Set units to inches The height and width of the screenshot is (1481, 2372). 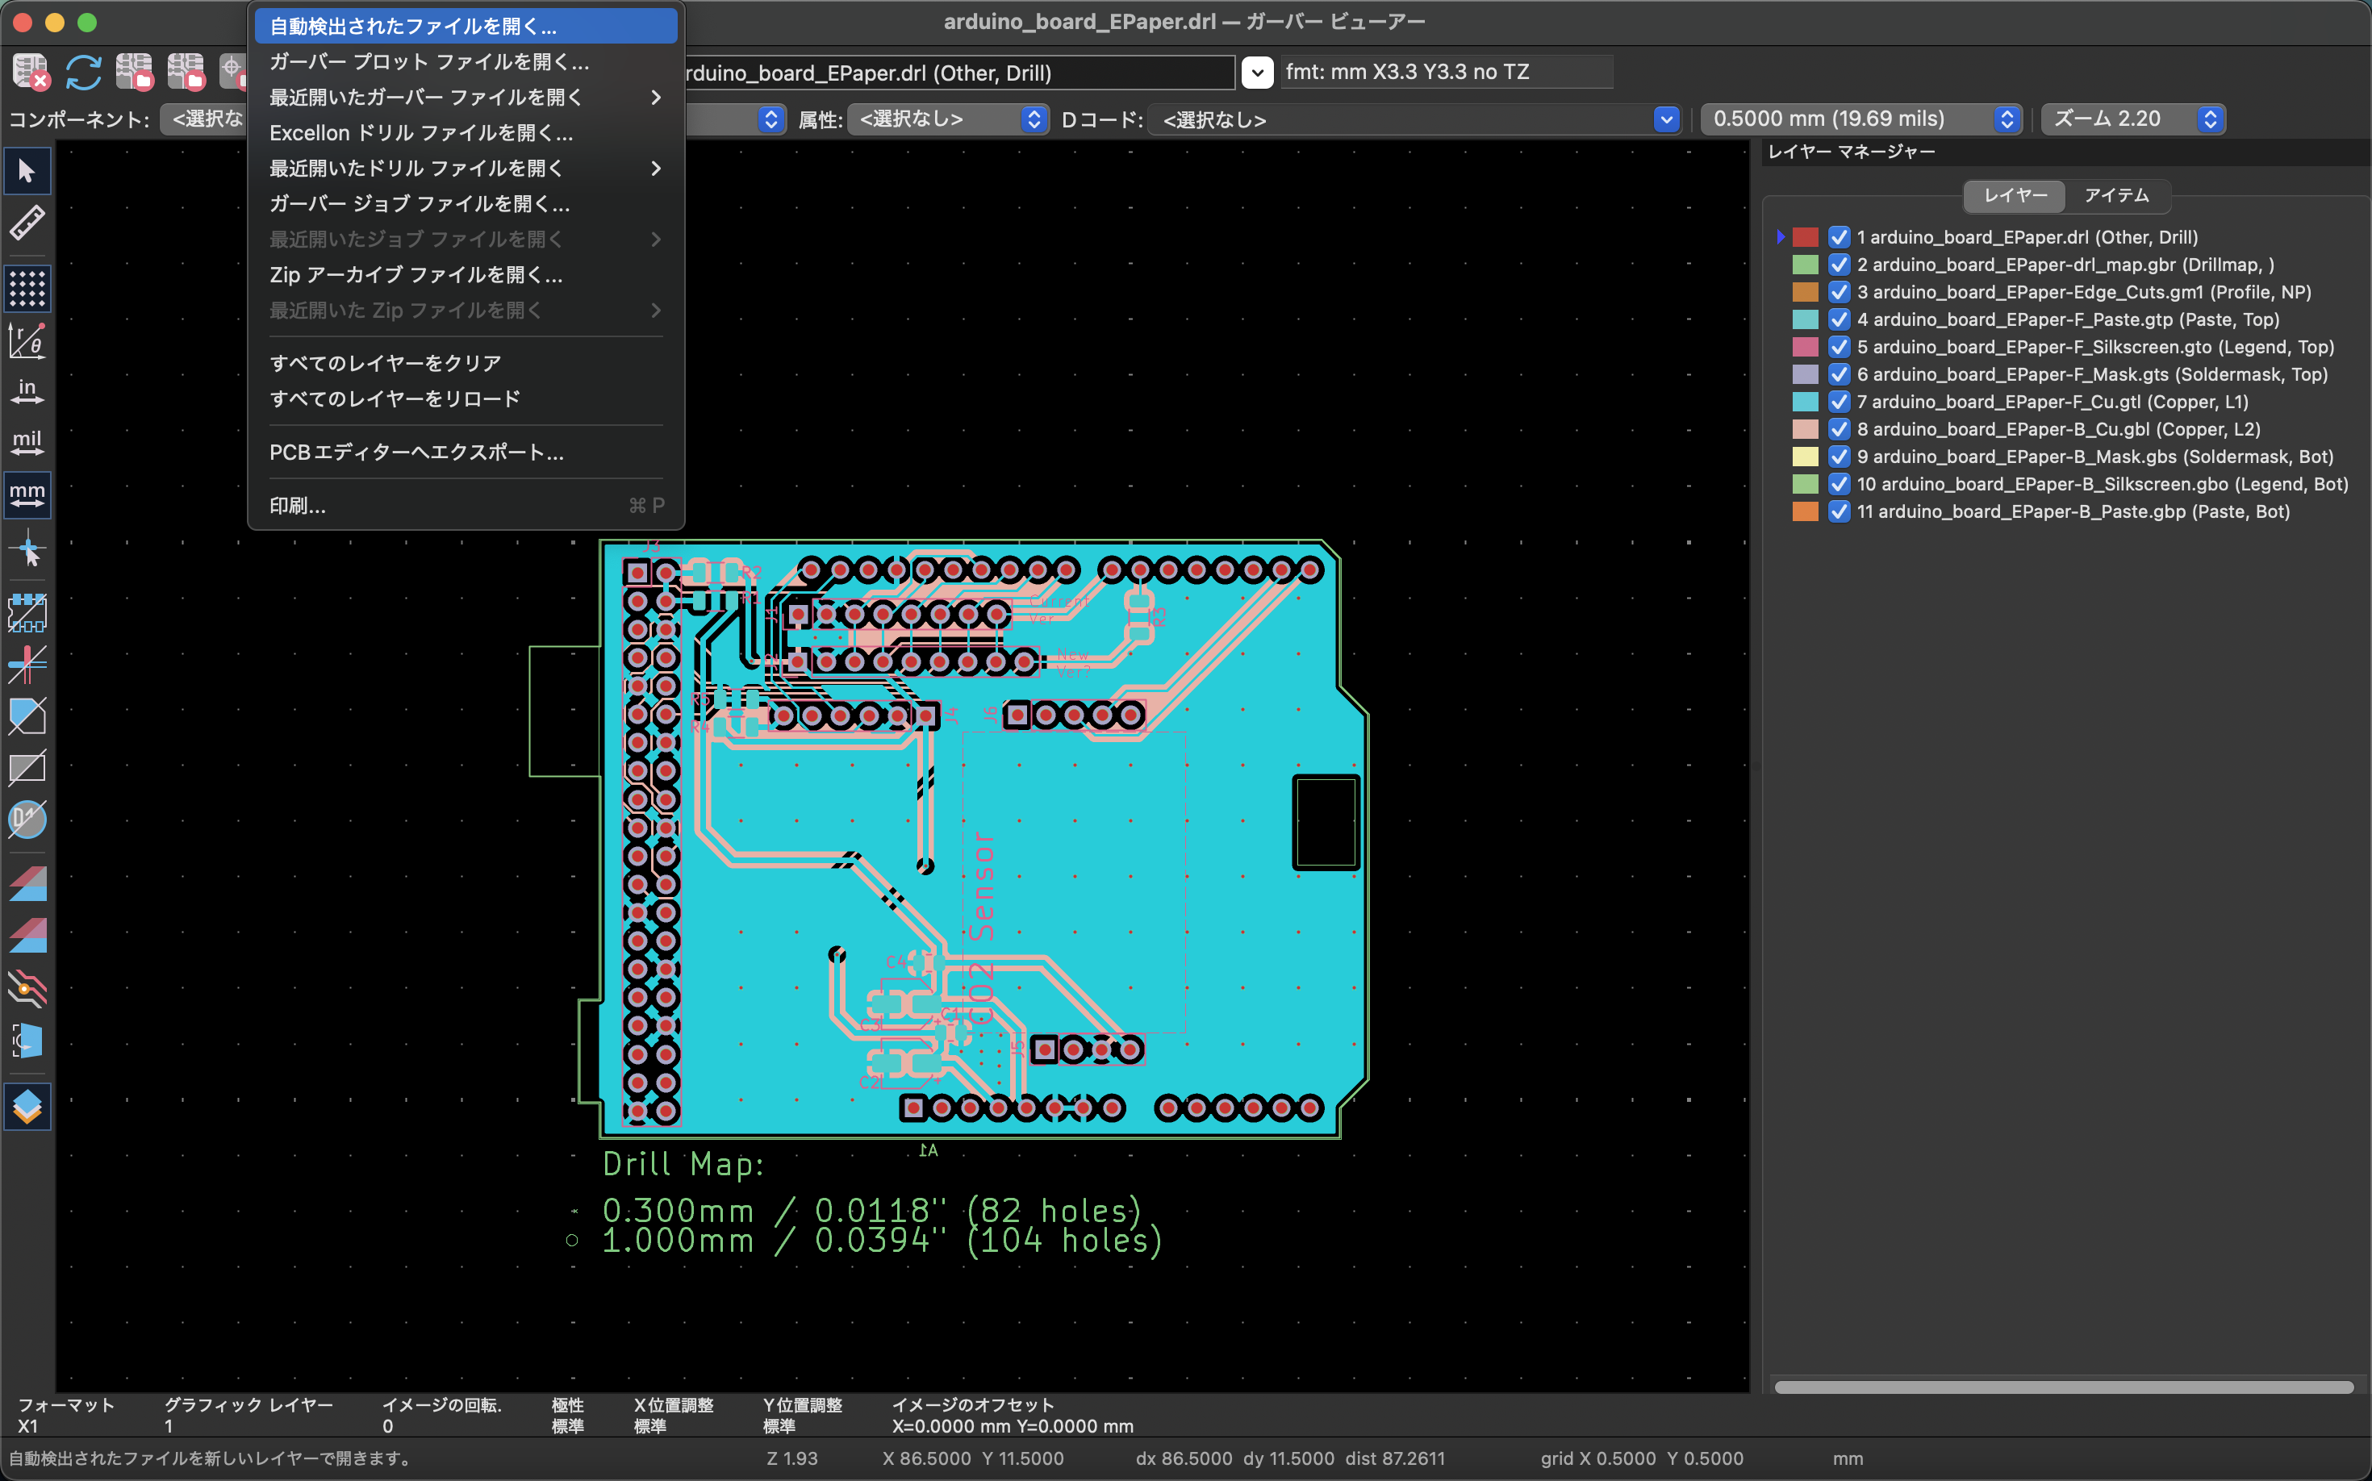click(x=27, y=390)
